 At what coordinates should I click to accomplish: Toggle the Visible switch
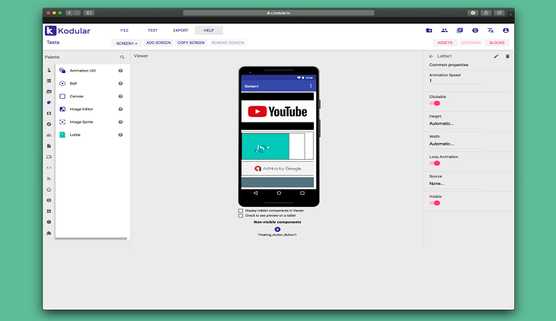coord(435,203)
